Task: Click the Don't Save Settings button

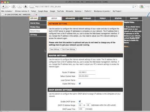Action: pos(69,49)
